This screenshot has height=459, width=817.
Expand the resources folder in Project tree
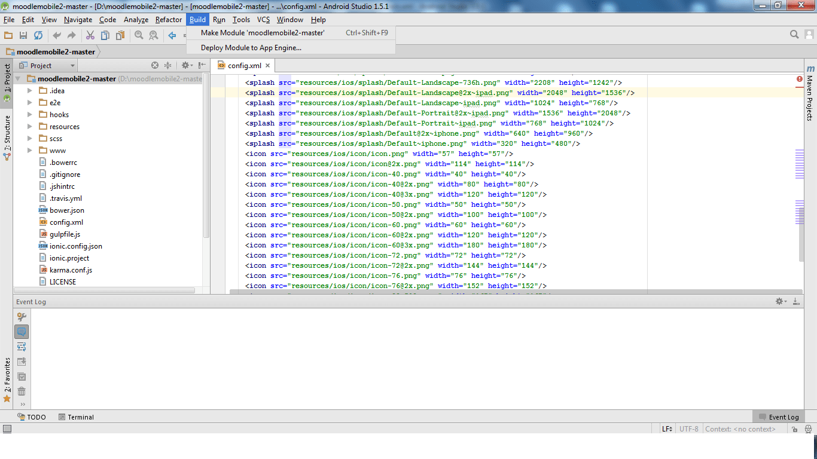pos(29,126)
